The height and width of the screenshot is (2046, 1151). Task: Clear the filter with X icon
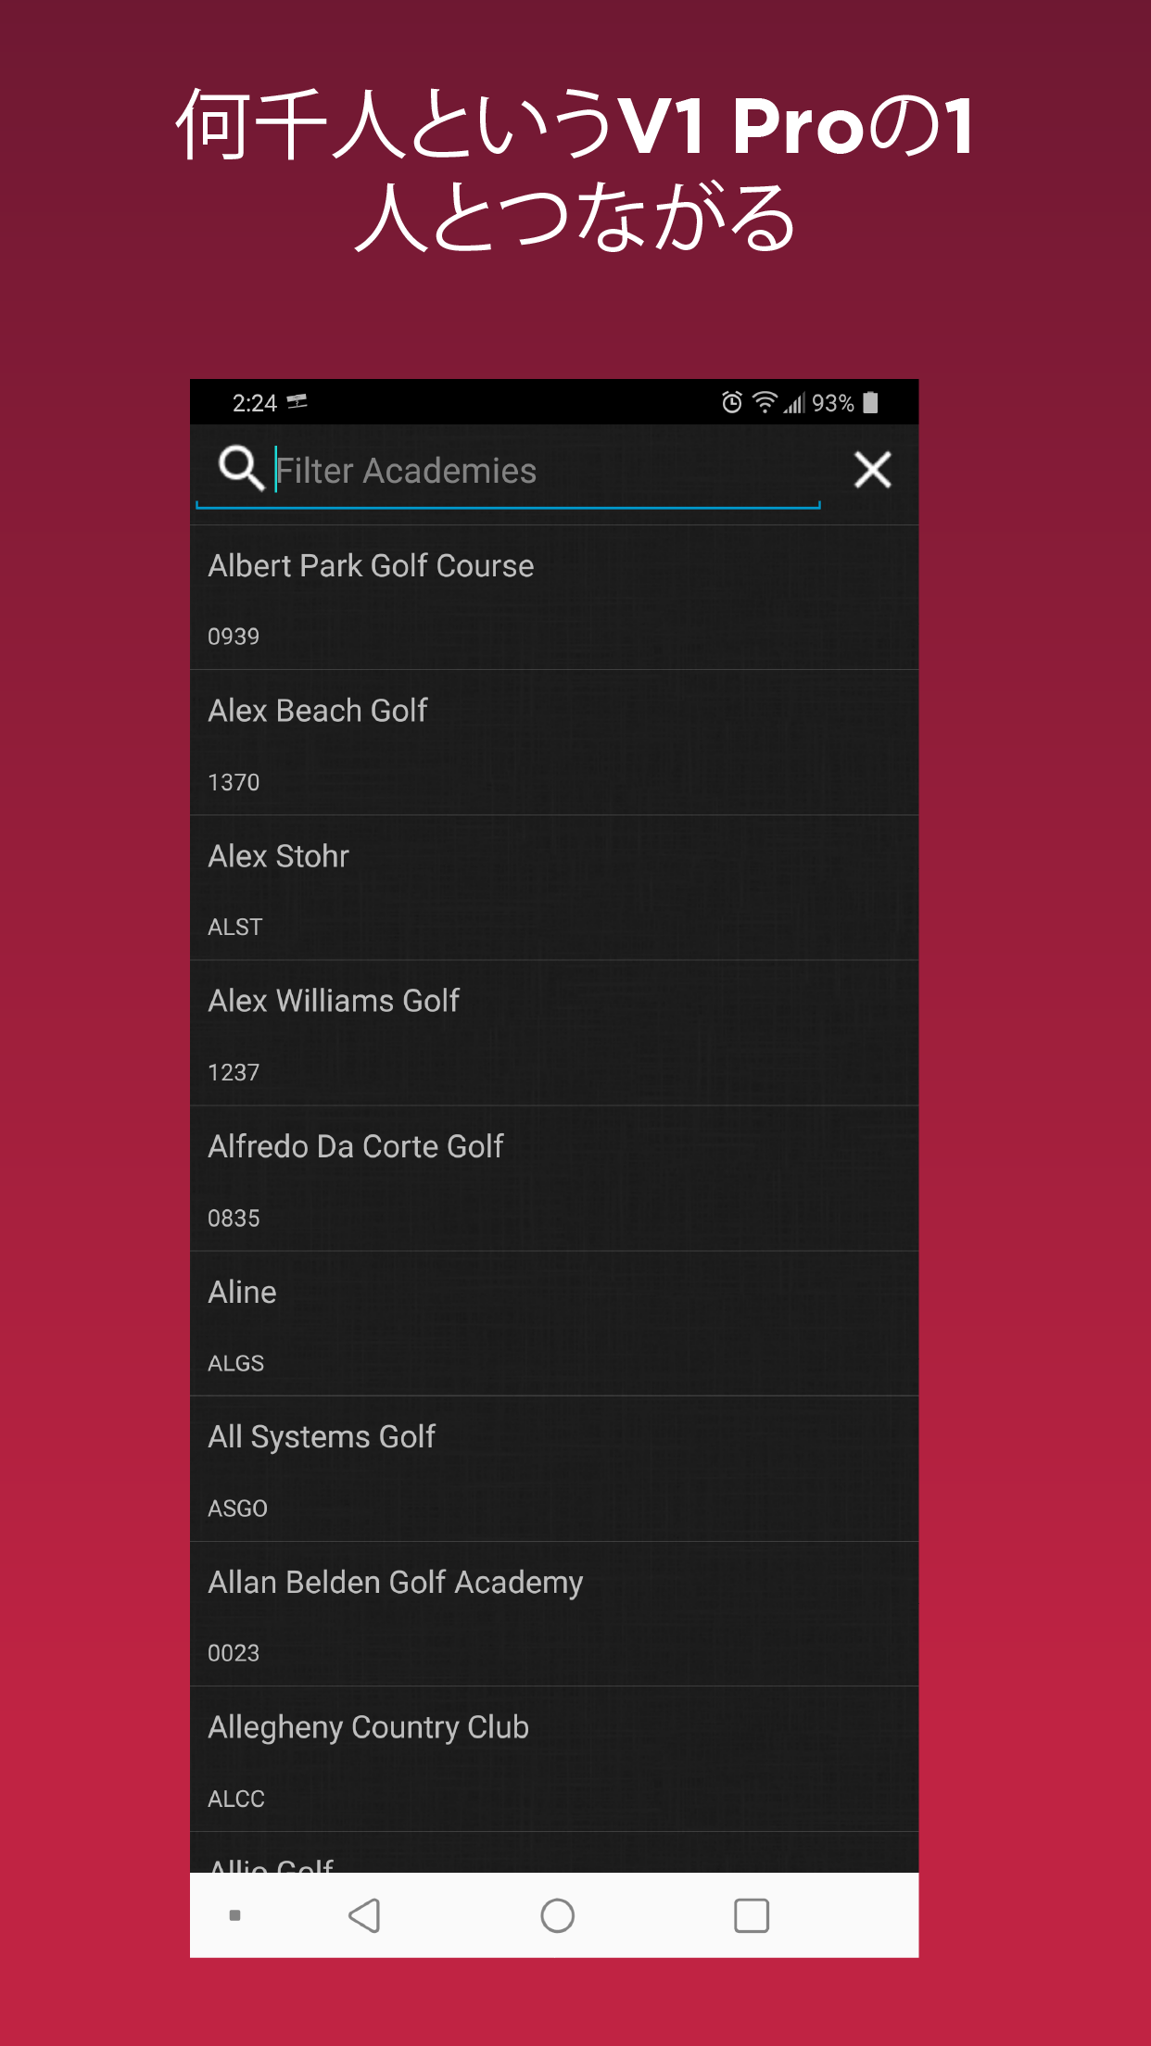[x=872, y=470]
